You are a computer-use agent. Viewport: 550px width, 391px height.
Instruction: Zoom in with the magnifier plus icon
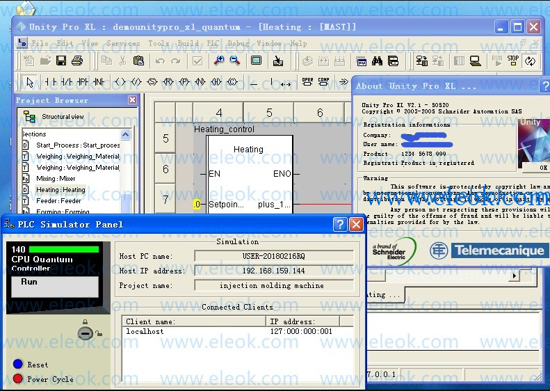(219, 61)
